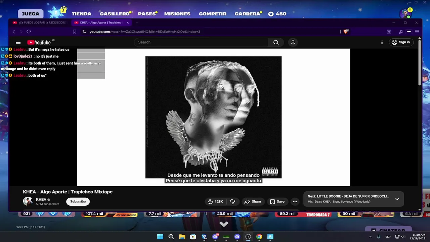
Task: Open the CASILLERO tab in Fortnite
Action: [115, 14]
